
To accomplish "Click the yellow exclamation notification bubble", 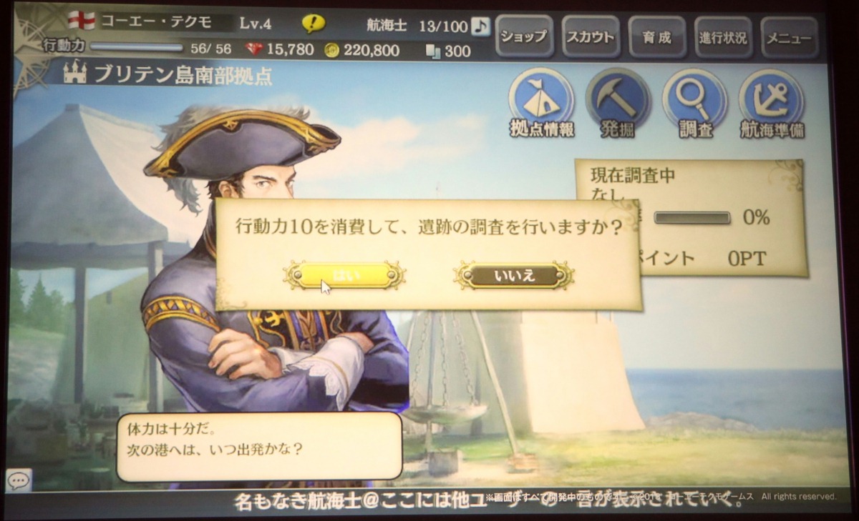I will [313, 23].
